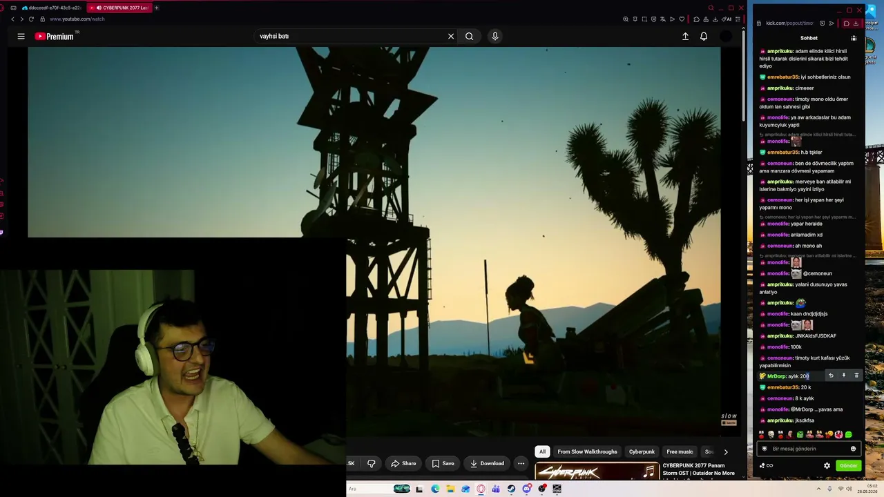This screenshot has width=884, height=497.
Task: Click kick.com popout address bar
Action: 790,23
